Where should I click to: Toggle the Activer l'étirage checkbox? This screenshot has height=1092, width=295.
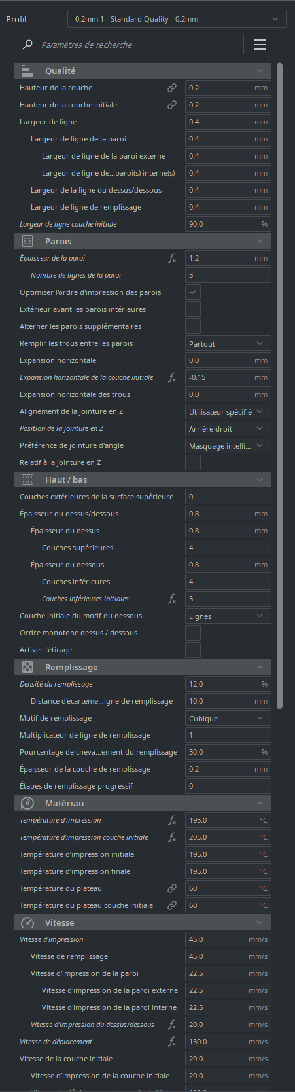click(x=193, y=650)
